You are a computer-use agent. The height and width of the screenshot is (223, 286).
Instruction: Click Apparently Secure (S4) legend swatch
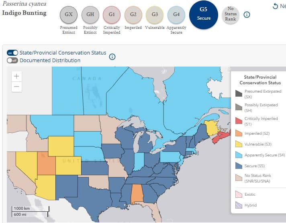tap(239, 155)
